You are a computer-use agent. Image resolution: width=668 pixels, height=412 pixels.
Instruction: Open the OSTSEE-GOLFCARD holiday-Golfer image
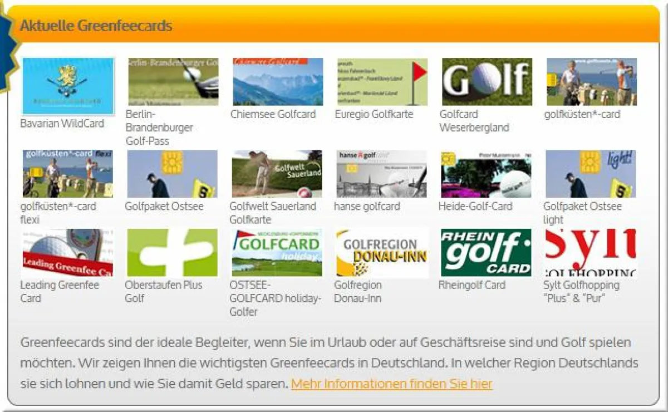(x=276, y=252)
